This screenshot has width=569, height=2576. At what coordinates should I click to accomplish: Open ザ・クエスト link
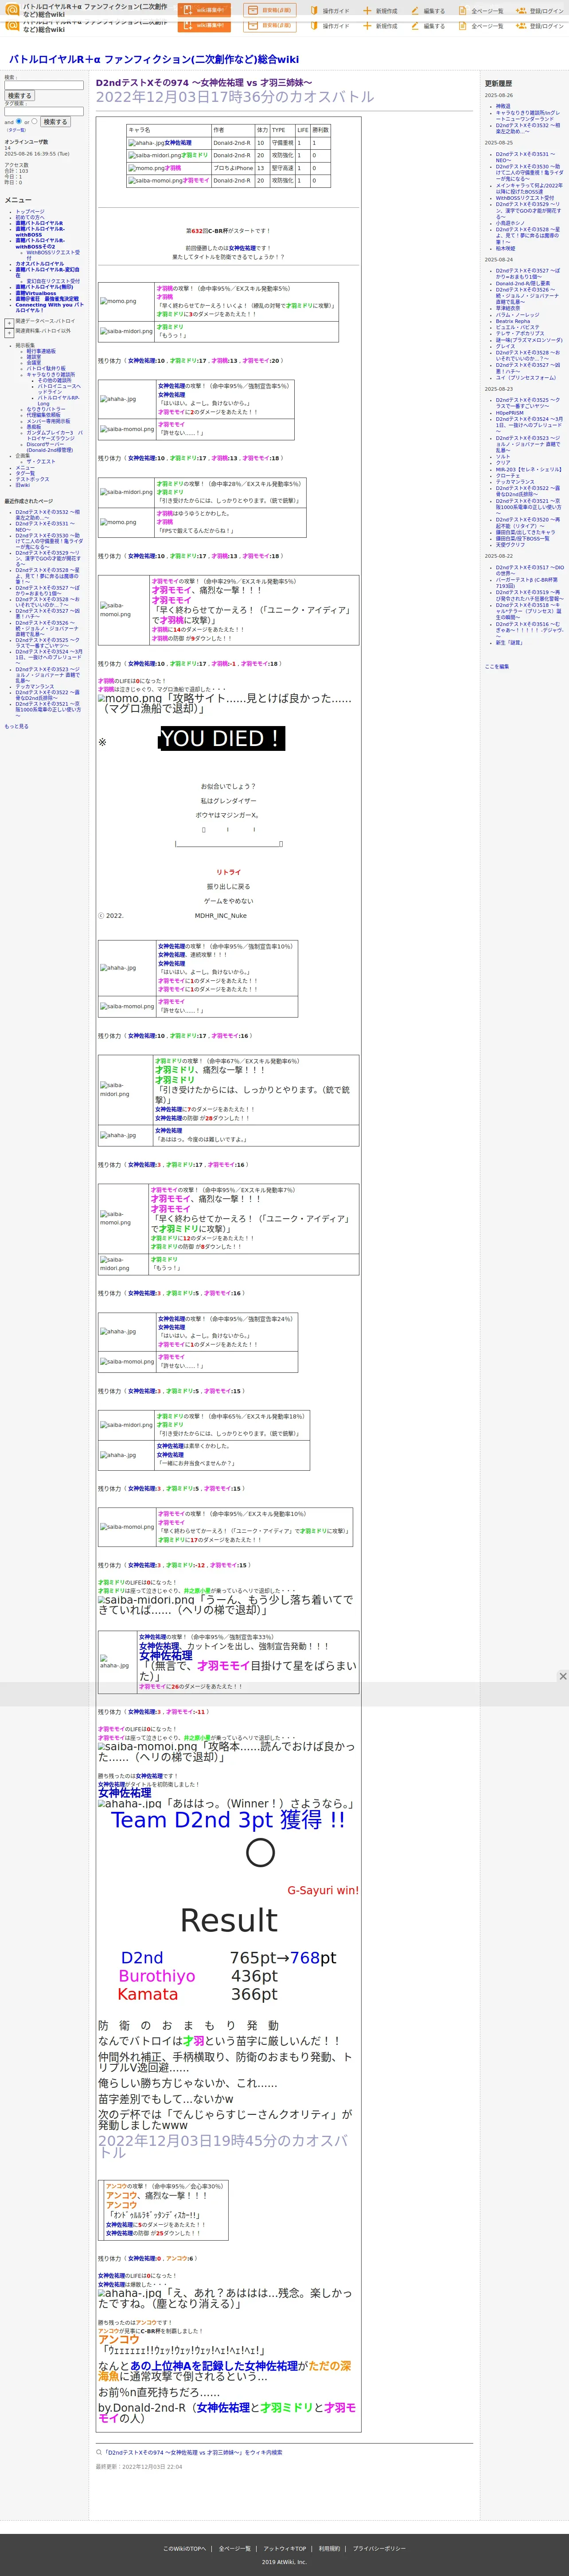tap(41, 461)
